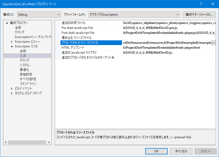Expand the ビルド イベント tree node
219x157 pixels.
point(12,89)
